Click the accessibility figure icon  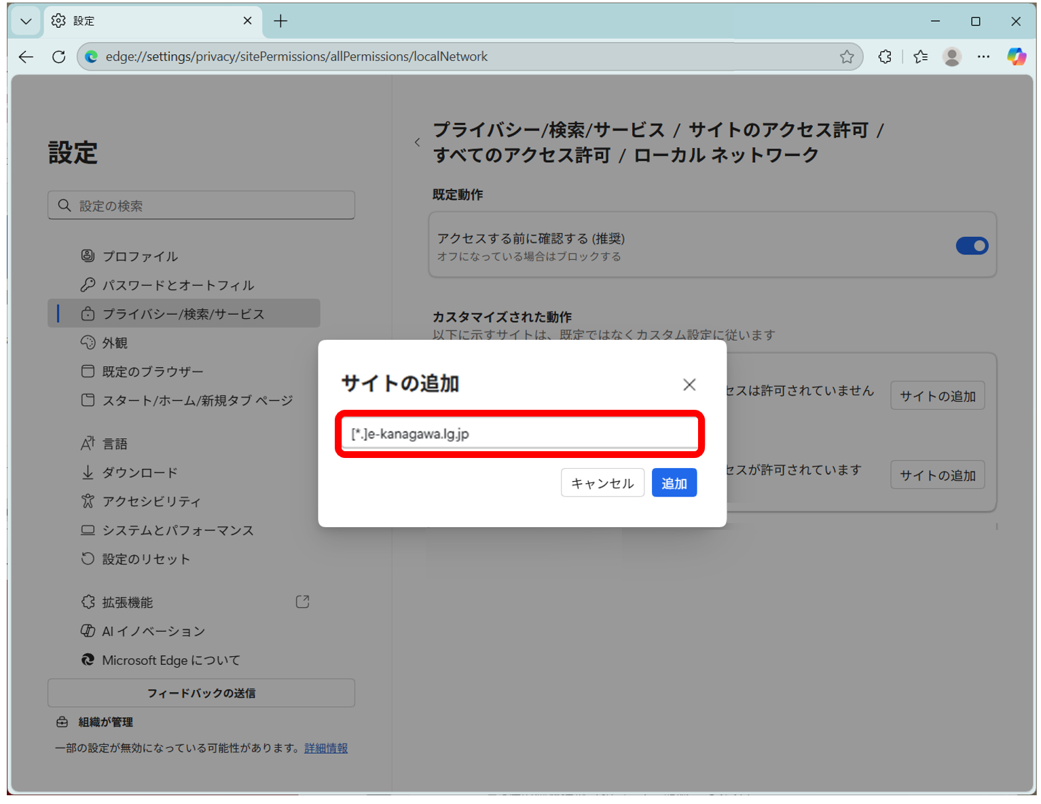point(88,501)
